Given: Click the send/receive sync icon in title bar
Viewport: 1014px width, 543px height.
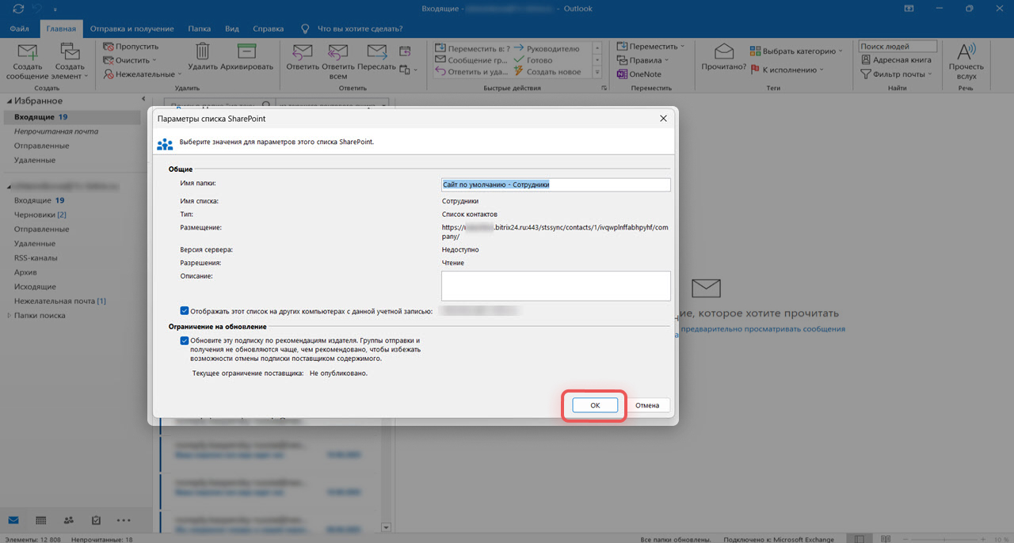Looking at the screenshot, I should point(18,8).
